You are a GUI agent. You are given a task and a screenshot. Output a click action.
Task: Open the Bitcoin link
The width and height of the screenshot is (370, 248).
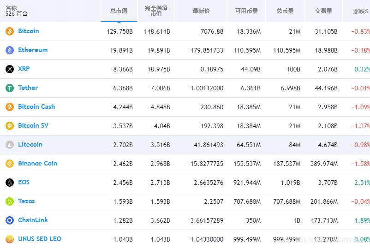(x=29, y=31)
